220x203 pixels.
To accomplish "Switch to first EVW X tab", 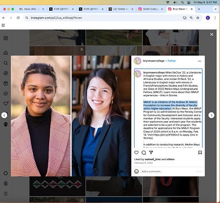I will tap(61, 9).
